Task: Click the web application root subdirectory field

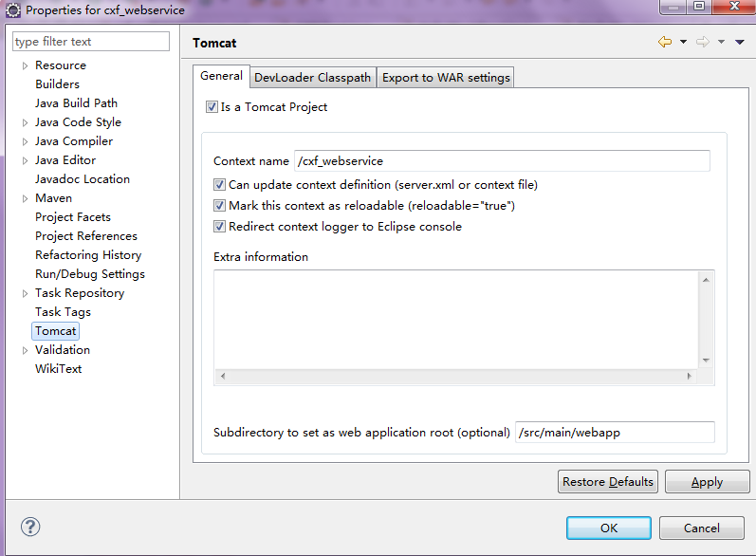Action: pyautogui.click(x=615, y=432)
